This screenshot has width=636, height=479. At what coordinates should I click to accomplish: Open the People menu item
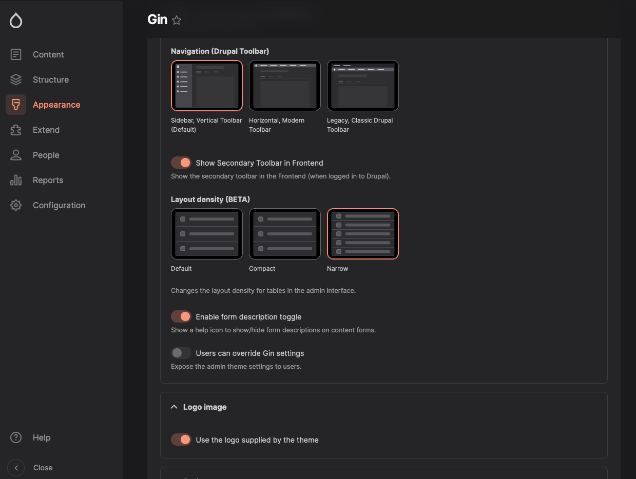click(x=46, y=155)
